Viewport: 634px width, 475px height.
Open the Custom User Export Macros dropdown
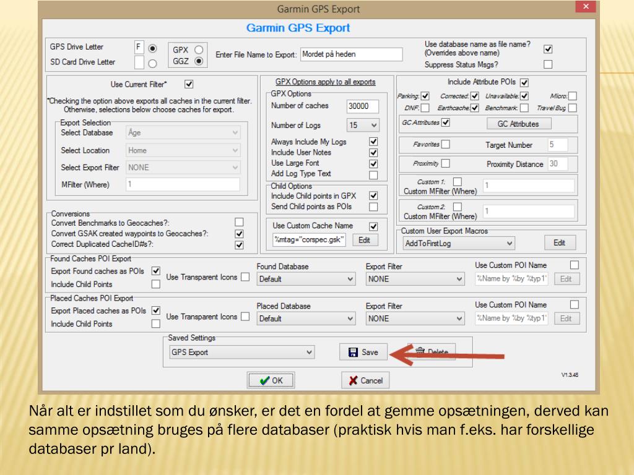click(x=459, y=243)
